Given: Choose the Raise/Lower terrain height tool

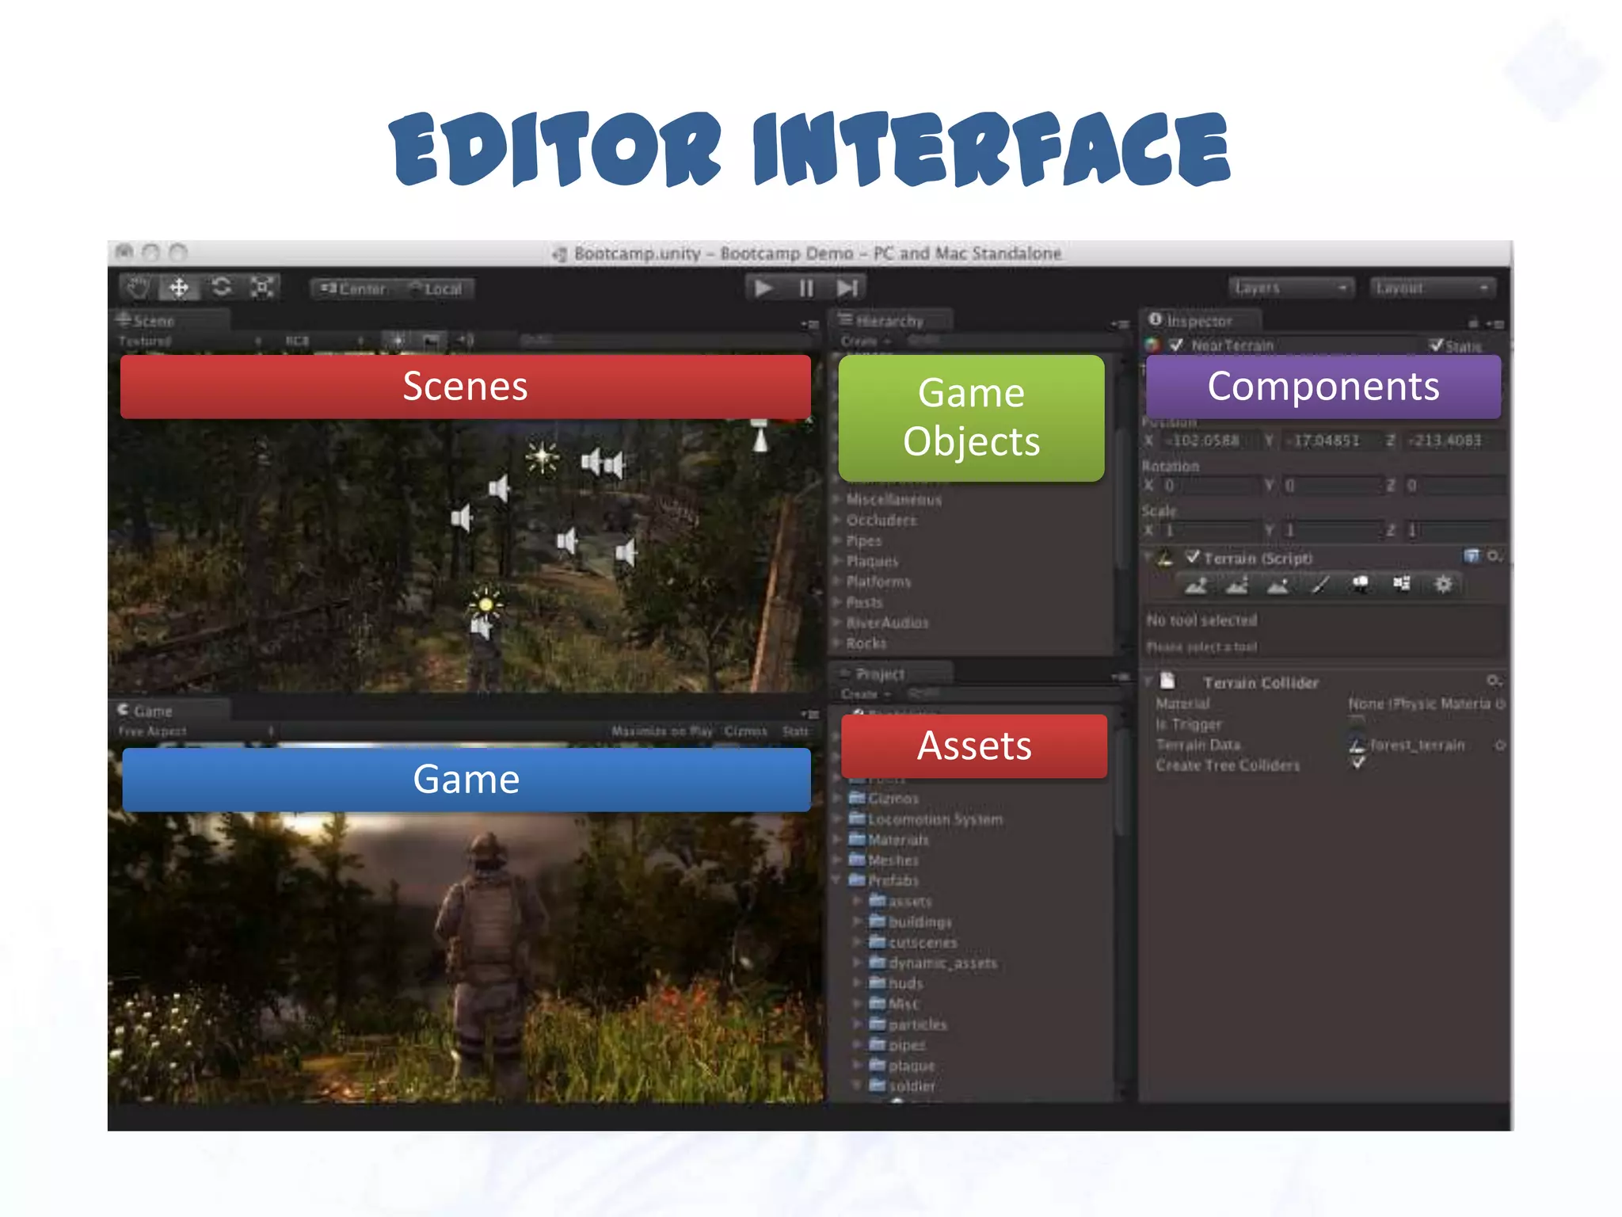Looking at the screenshot, I should point(1196,585).
